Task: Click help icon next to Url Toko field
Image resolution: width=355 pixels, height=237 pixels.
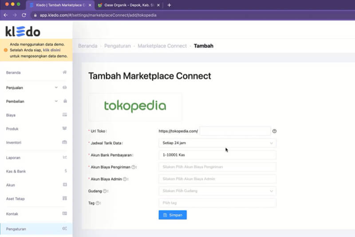Action: point(274,131)
